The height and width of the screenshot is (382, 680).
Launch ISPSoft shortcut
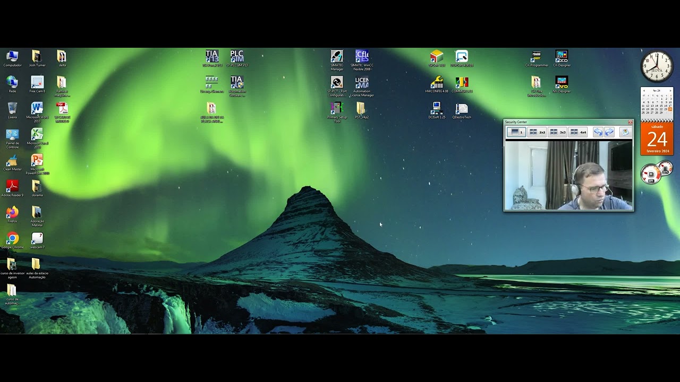click(437, 58)
